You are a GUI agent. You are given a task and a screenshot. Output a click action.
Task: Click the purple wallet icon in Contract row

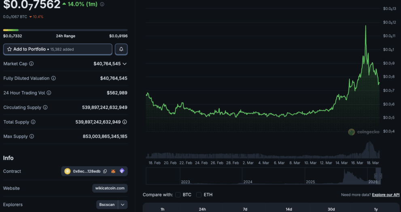[x=122, y=171]
